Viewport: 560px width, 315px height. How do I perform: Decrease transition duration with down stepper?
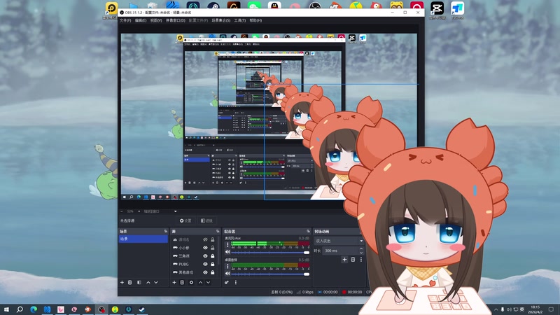[x=361, y=253]
